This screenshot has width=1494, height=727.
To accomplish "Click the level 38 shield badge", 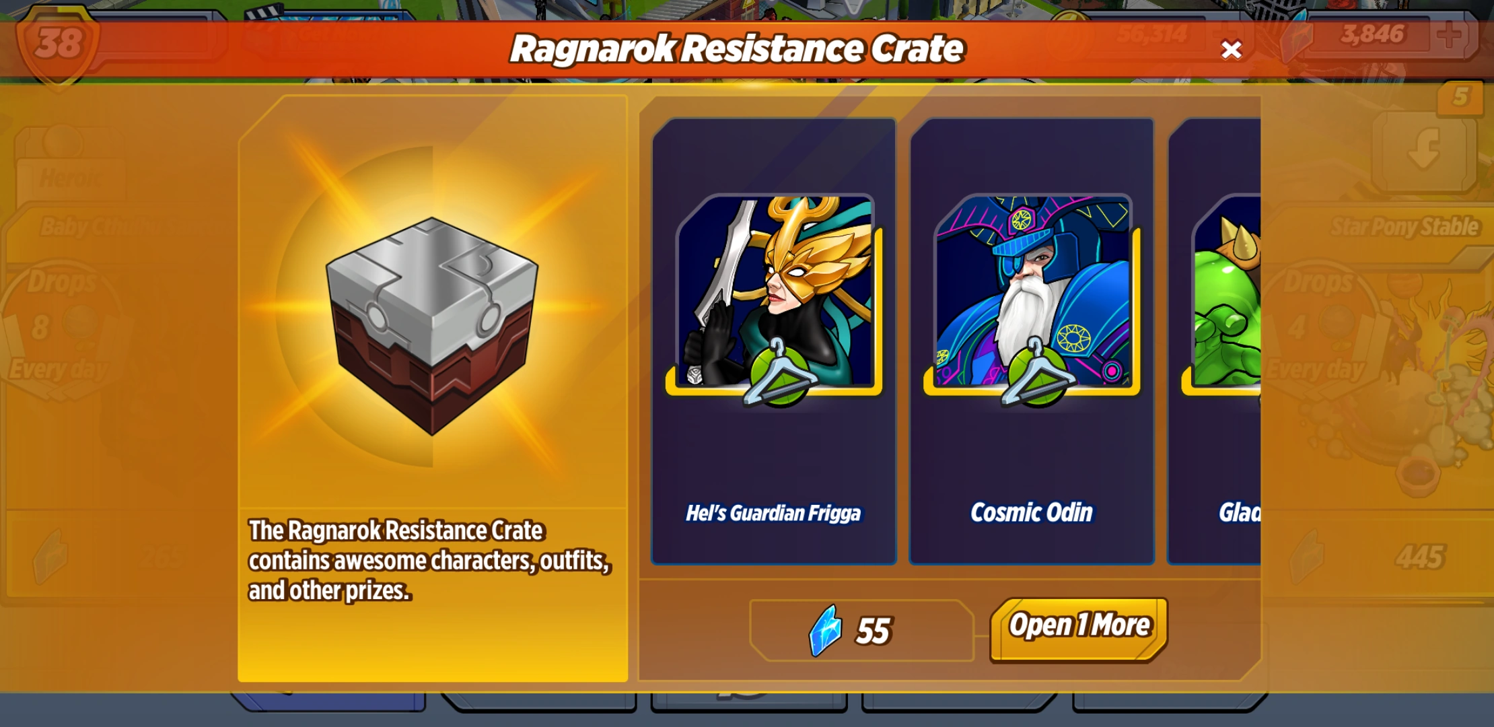I will coord(59,46).
